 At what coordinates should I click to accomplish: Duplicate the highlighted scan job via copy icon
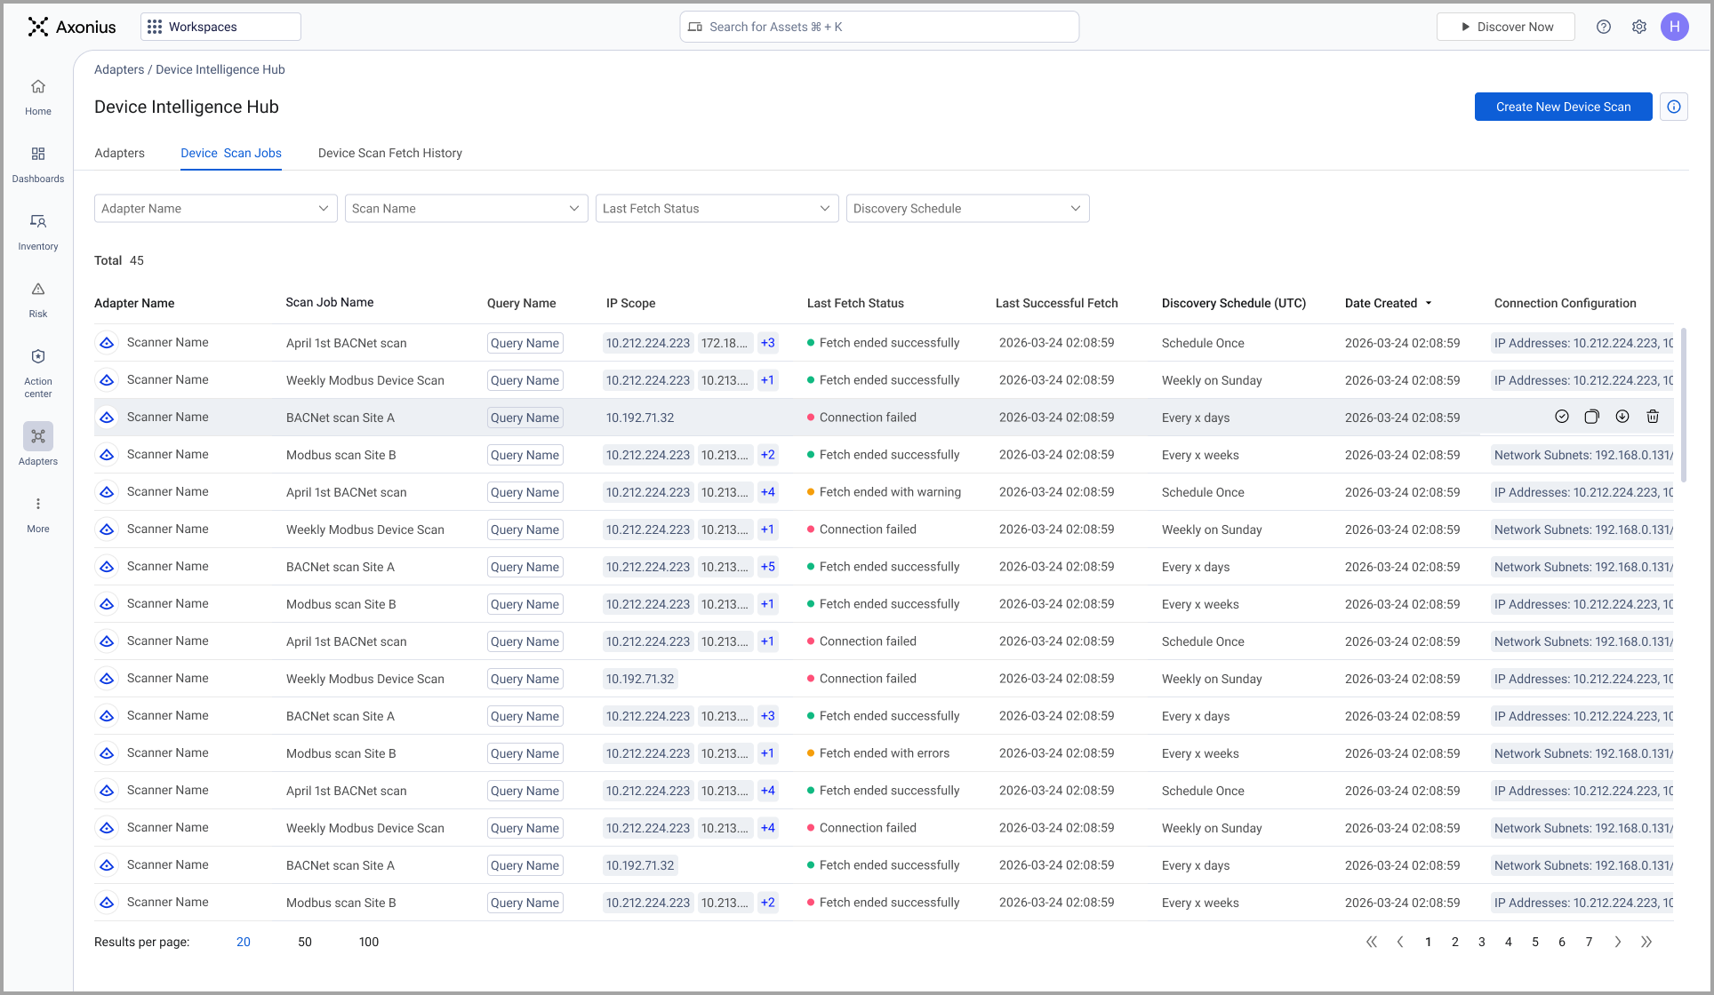pos(1592,417)
